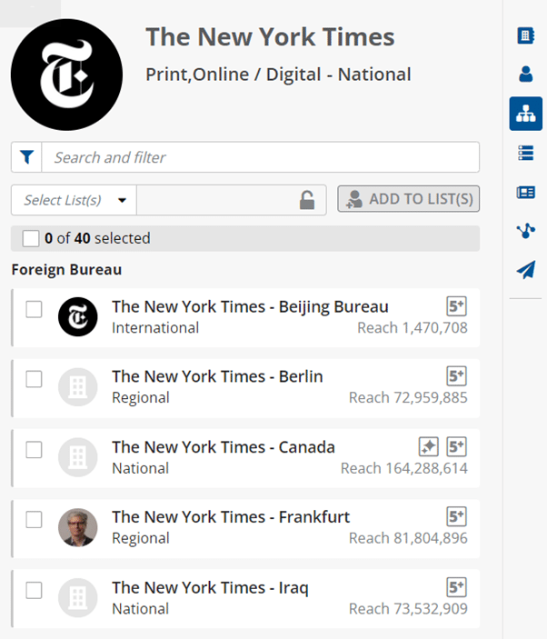Open the contacts person icon in sidebar
Image resolution: width=547 pixels, height=639 pixels.
(x=525, y=75)
